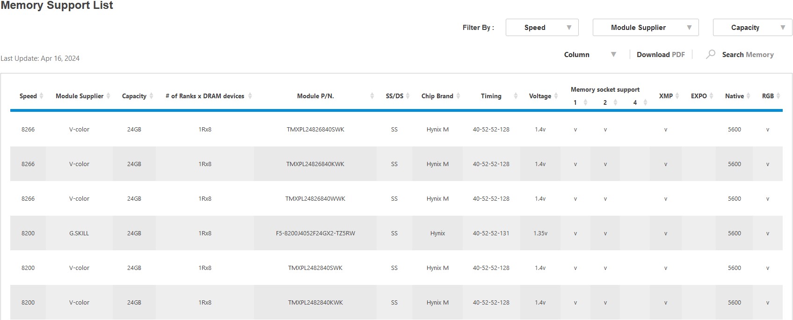Sort by SS/DS column header
The image size is (793, 320).
click(394, 96)
